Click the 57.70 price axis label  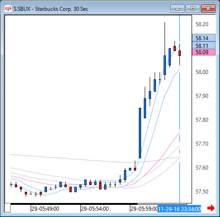point(202,144)
